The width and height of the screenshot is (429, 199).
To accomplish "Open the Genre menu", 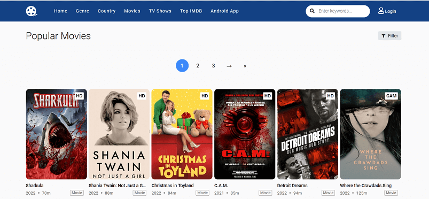I will point(82,11).
